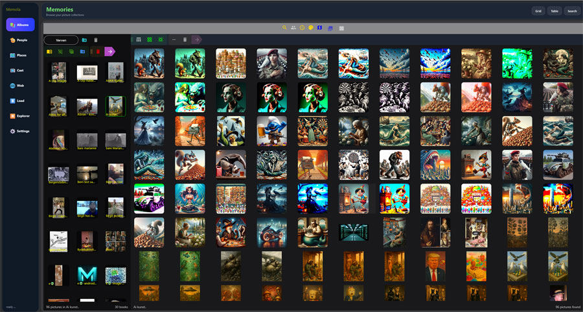The width and height of the screenshot is (583, 312).
Task: Click the '30 books' status text
Action: (121, 307)
